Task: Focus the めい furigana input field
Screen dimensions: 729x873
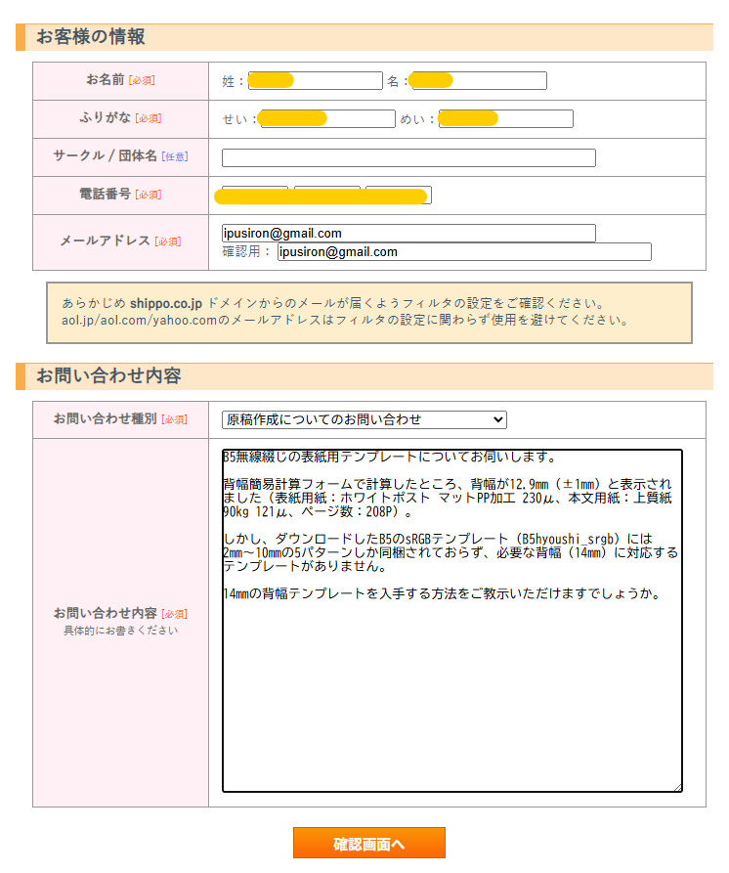Action: [x=505, y=119]
